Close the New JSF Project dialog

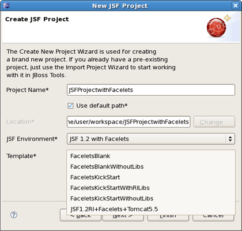coord(235,6)
